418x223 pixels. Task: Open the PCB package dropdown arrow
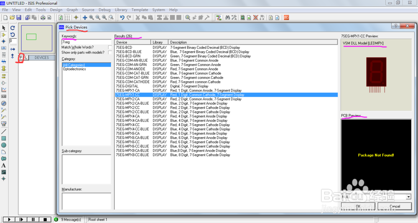408,197
